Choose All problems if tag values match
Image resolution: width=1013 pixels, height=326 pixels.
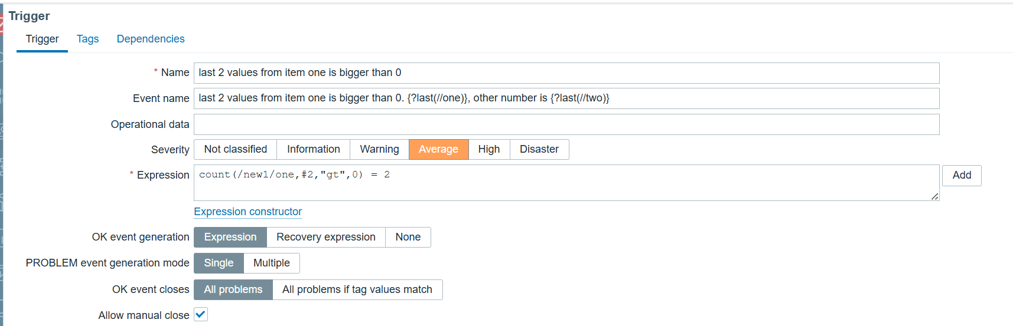[357, 289]
